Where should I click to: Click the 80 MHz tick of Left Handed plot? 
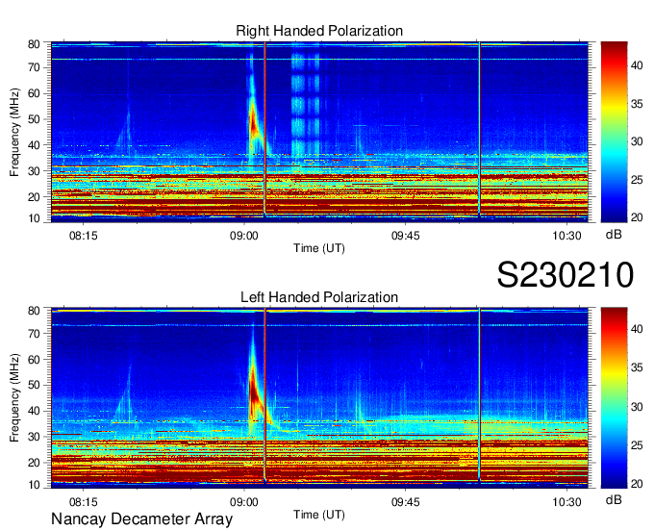click(34, 311)
